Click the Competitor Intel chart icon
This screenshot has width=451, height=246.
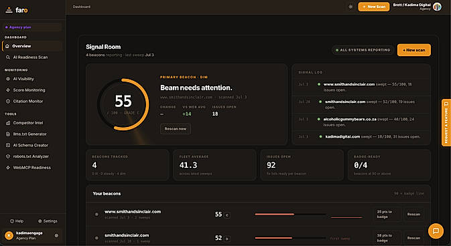coord(8,122)
